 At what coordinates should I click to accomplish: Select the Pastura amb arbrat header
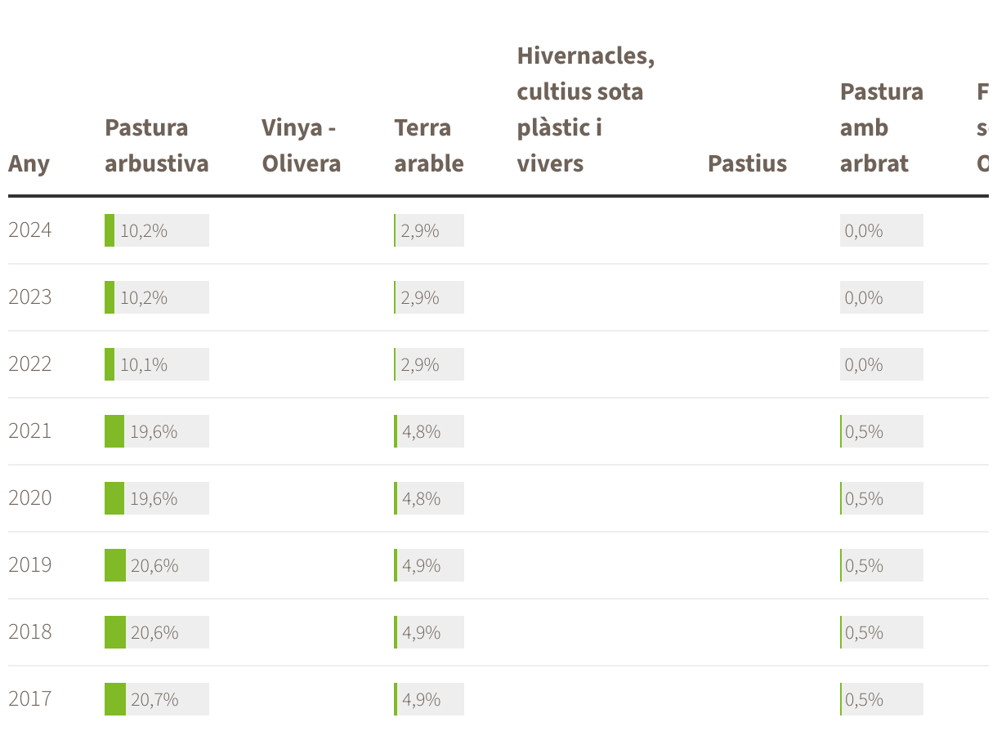[x=881, y=127]
